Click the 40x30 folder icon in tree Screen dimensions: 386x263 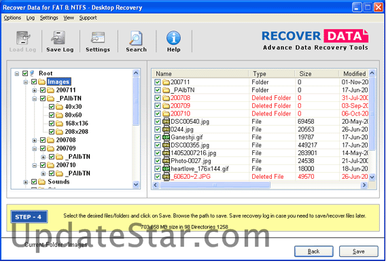[59, 107]
